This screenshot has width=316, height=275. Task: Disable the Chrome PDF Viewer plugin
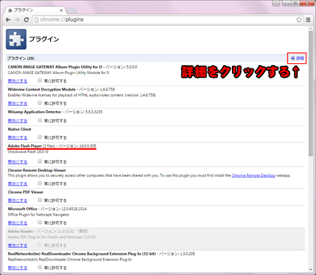(18, 200)
